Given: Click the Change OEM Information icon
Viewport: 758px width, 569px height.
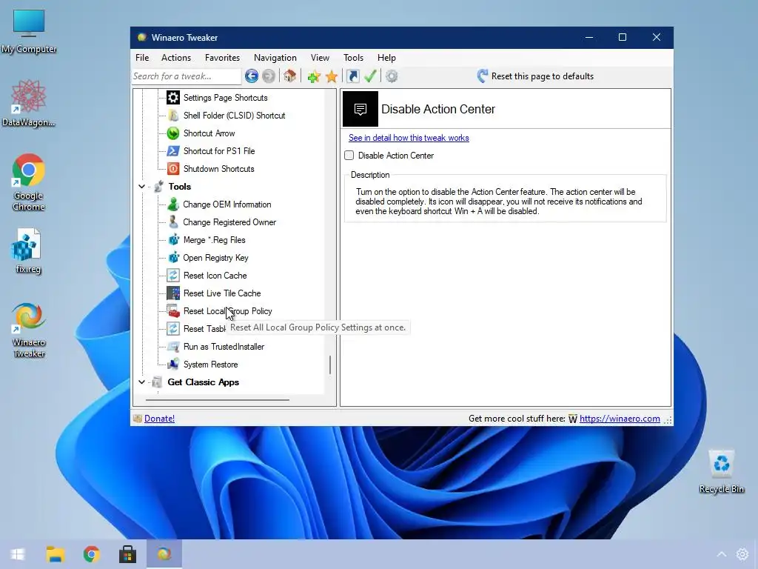Looking at the screenshot, I should [x=173, y=204].
